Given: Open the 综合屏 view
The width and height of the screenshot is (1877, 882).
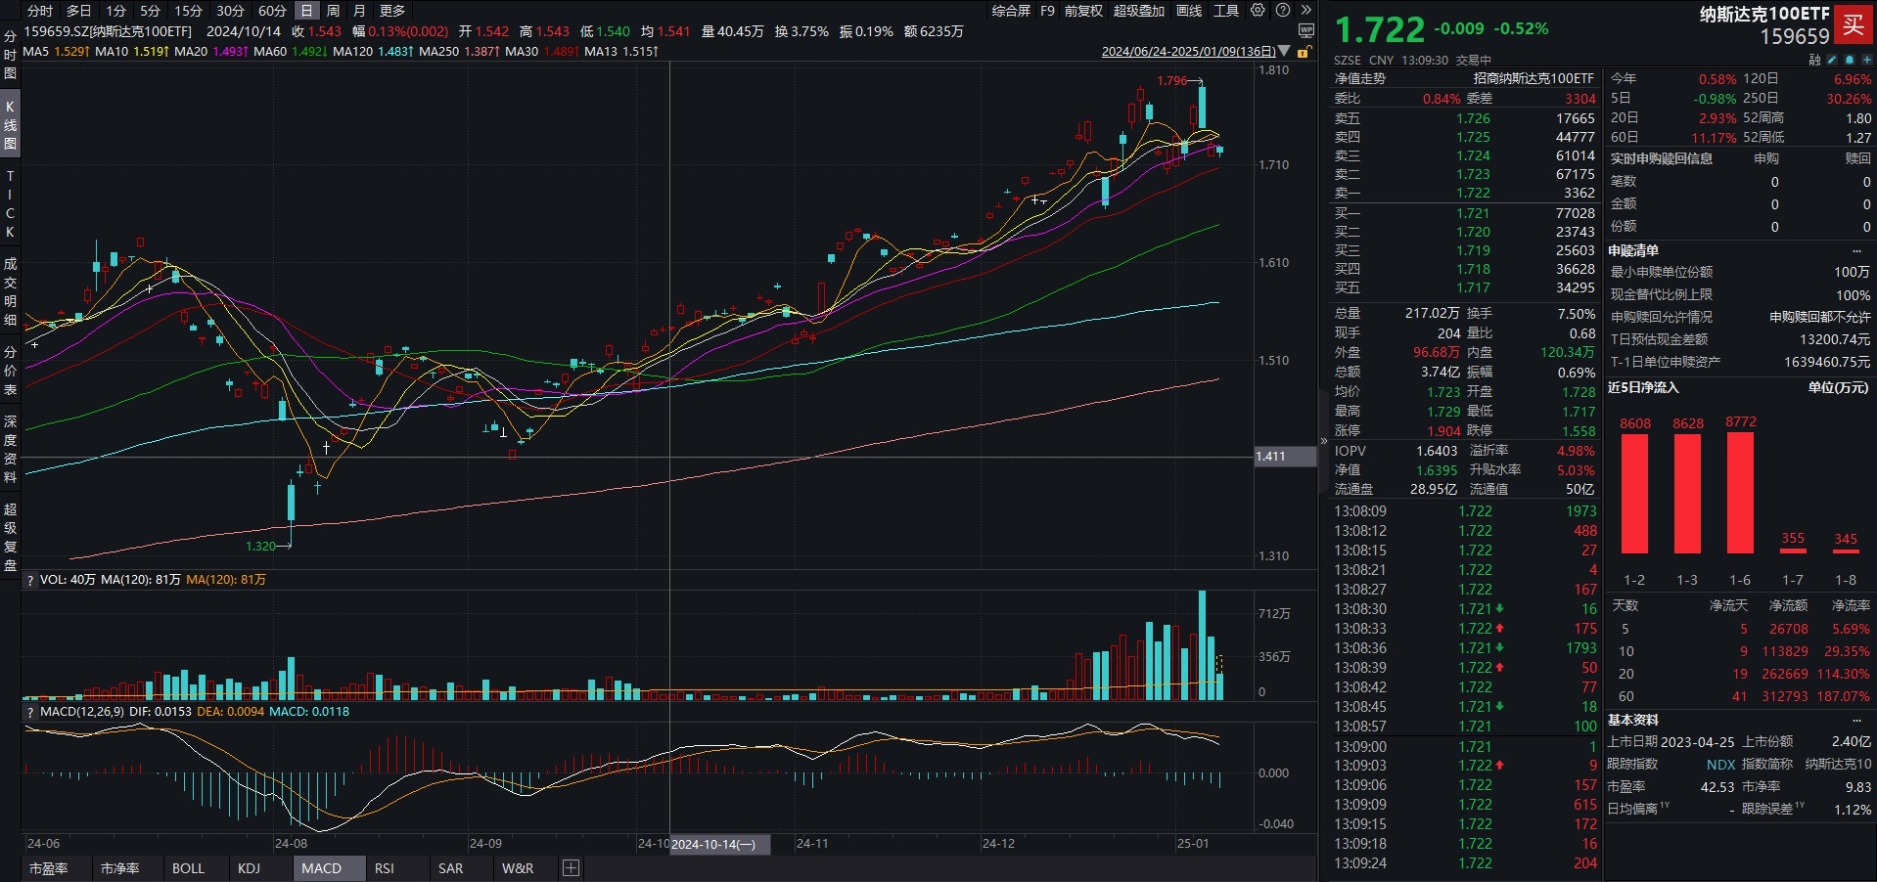Looking at the screenshot, I should 1011,11.
